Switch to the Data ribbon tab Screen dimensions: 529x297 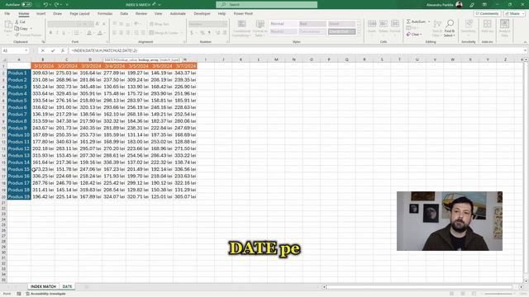coord(124,14)
